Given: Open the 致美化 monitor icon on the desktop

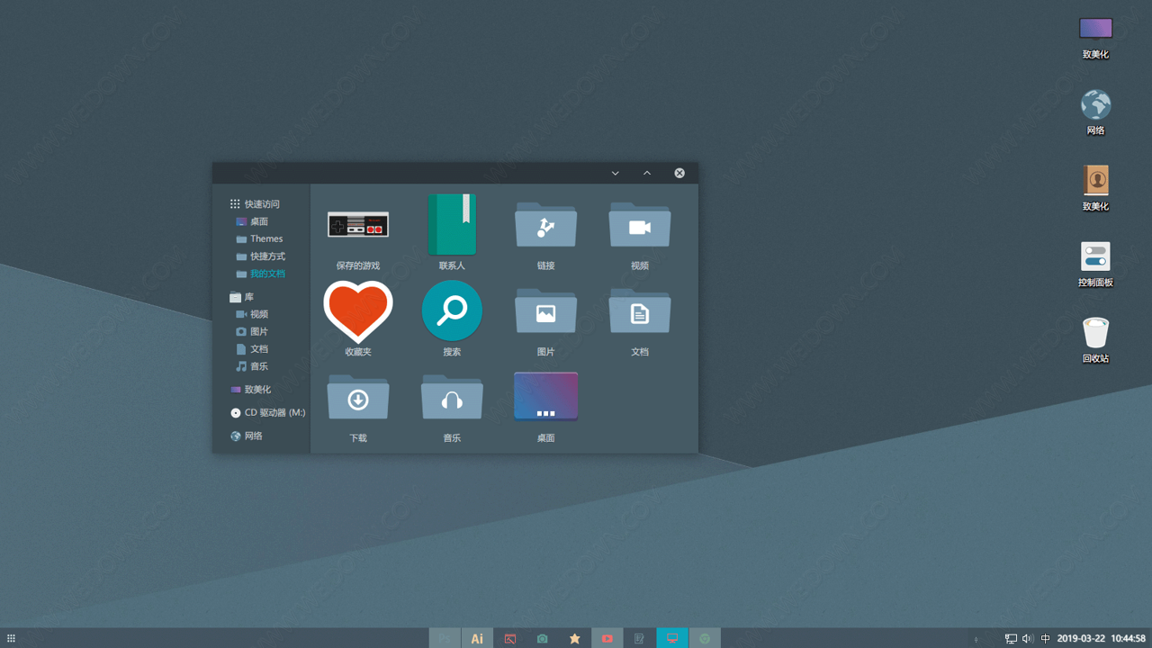Looking at the screenshot, I should tap(1095, 29).
